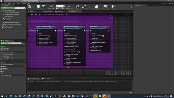Open Class Settings from the toolbar
Viewport: 174px width, 98px height.
point(97,7)
